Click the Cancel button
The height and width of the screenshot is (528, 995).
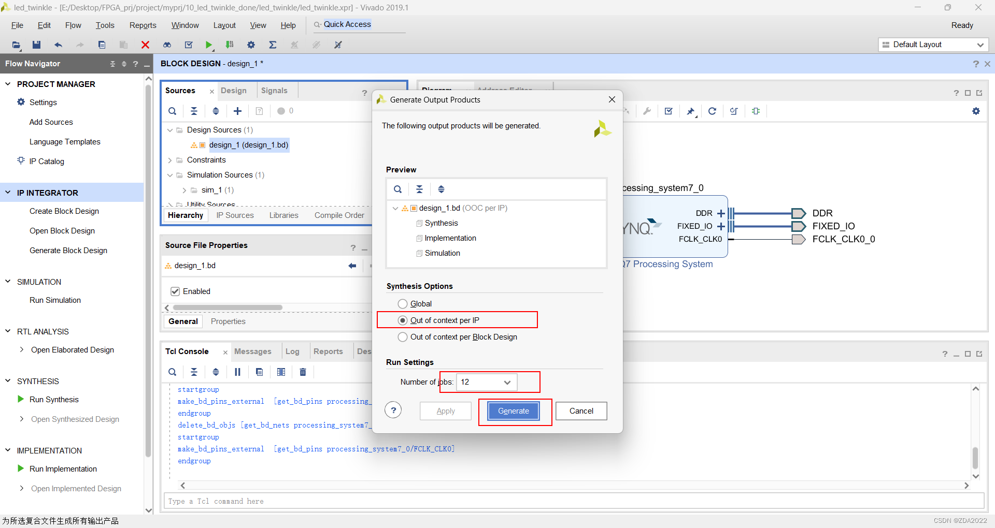581,411
